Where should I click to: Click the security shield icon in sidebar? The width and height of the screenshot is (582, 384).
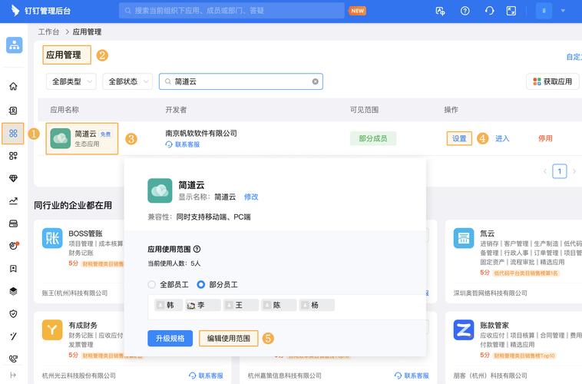(x=13, y=314)
